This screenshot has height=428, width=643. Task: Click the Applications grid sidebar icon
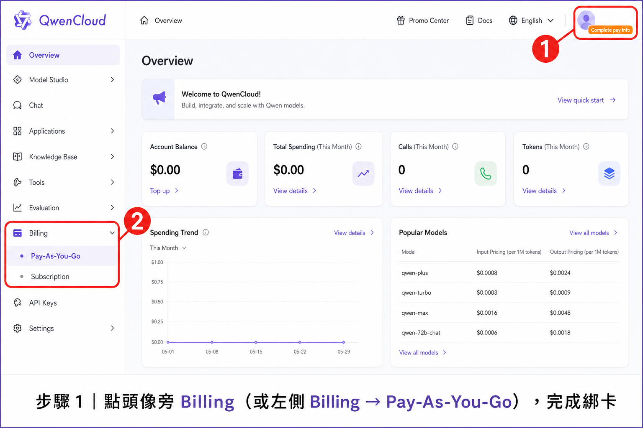(x=18, y=131)
